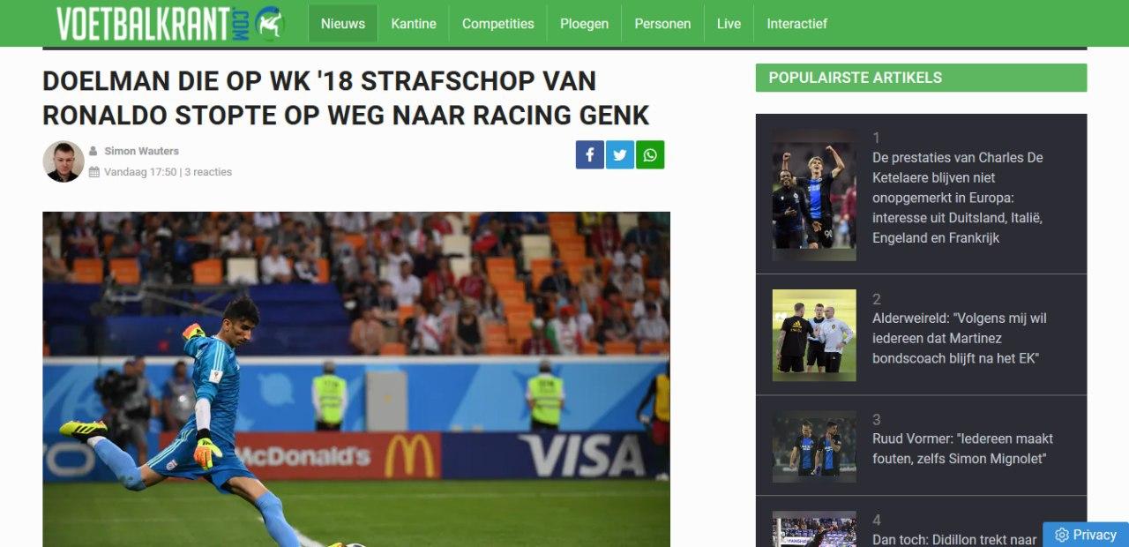
Task: Share article on Facebook
Action: coord(590,155)
